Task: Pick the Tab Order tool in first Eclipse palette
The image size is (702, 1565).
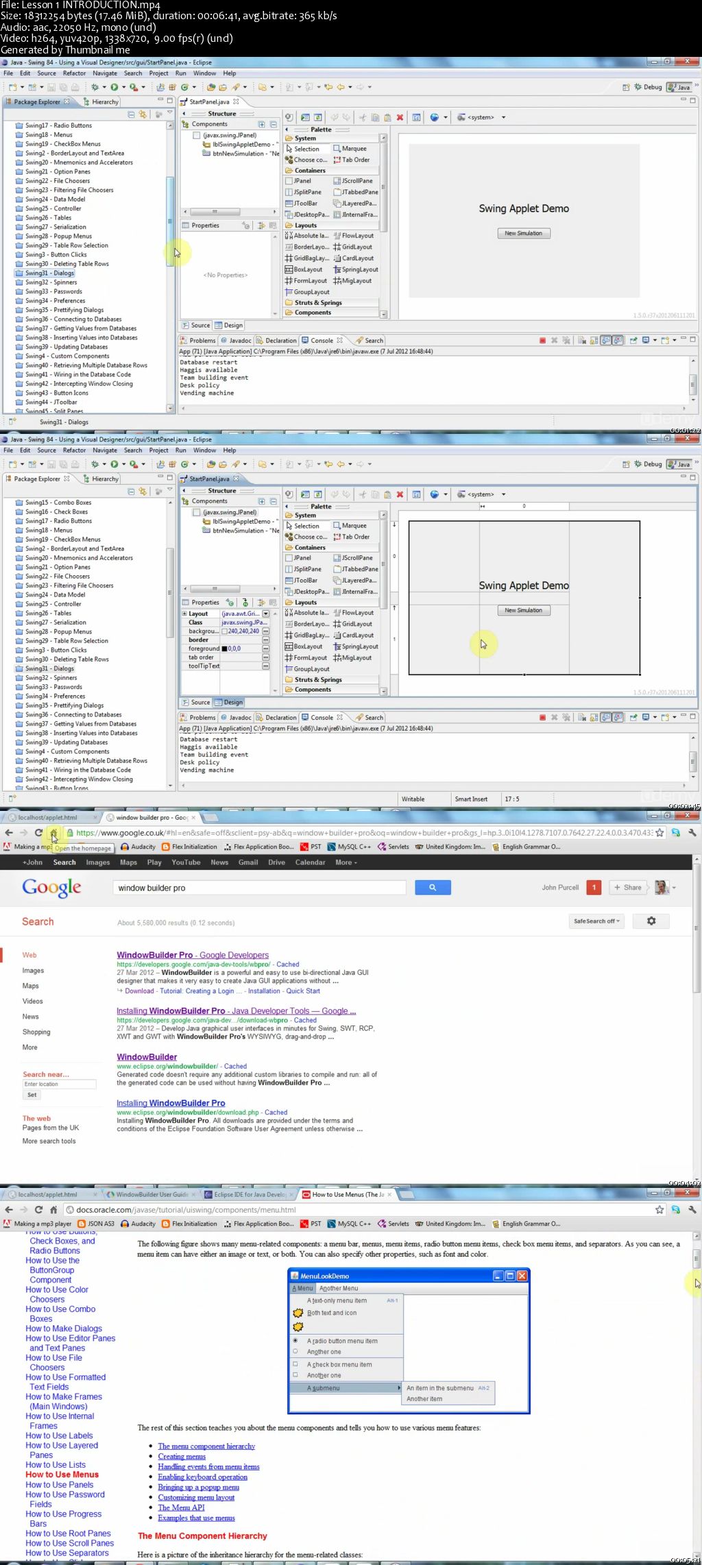Action: pyautogui.click(x=352, y=160)
